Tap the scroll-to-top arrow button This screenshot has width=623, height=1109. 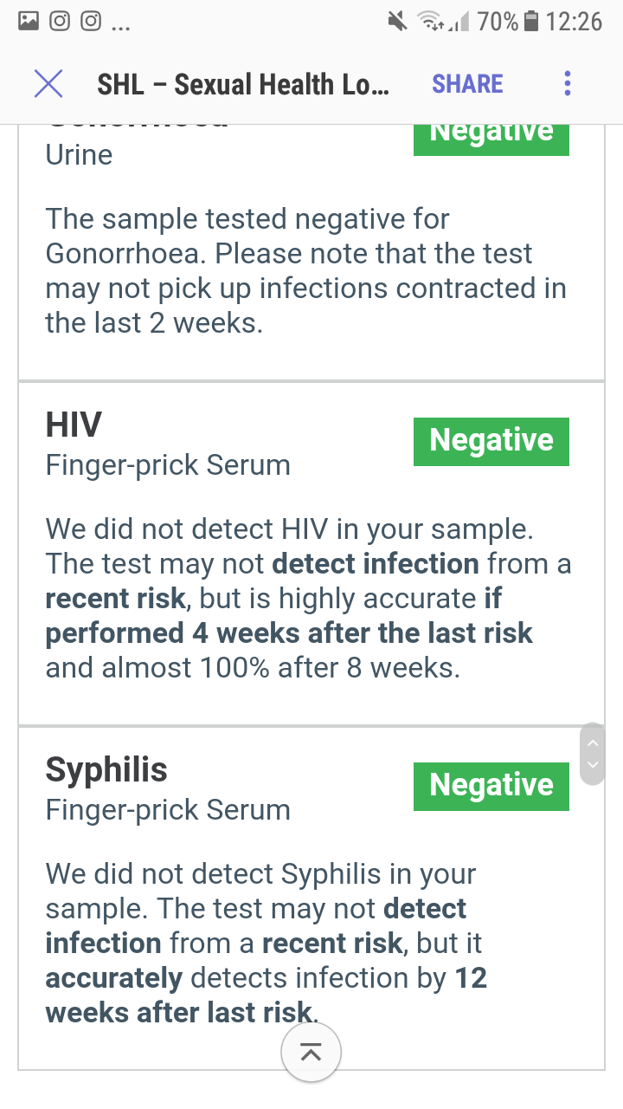pyautogui.click(x=311, y=1052)
